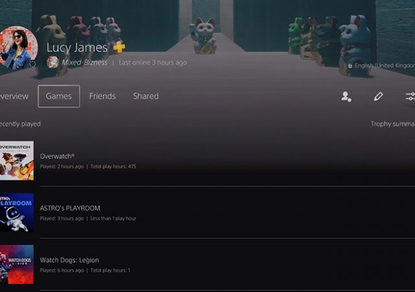Open Watch Dogs: Legion cover thumbnail

point(17,265)
